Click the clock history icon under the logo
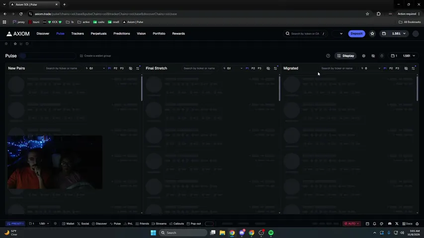The image size is (424, 238). [27, 44]
